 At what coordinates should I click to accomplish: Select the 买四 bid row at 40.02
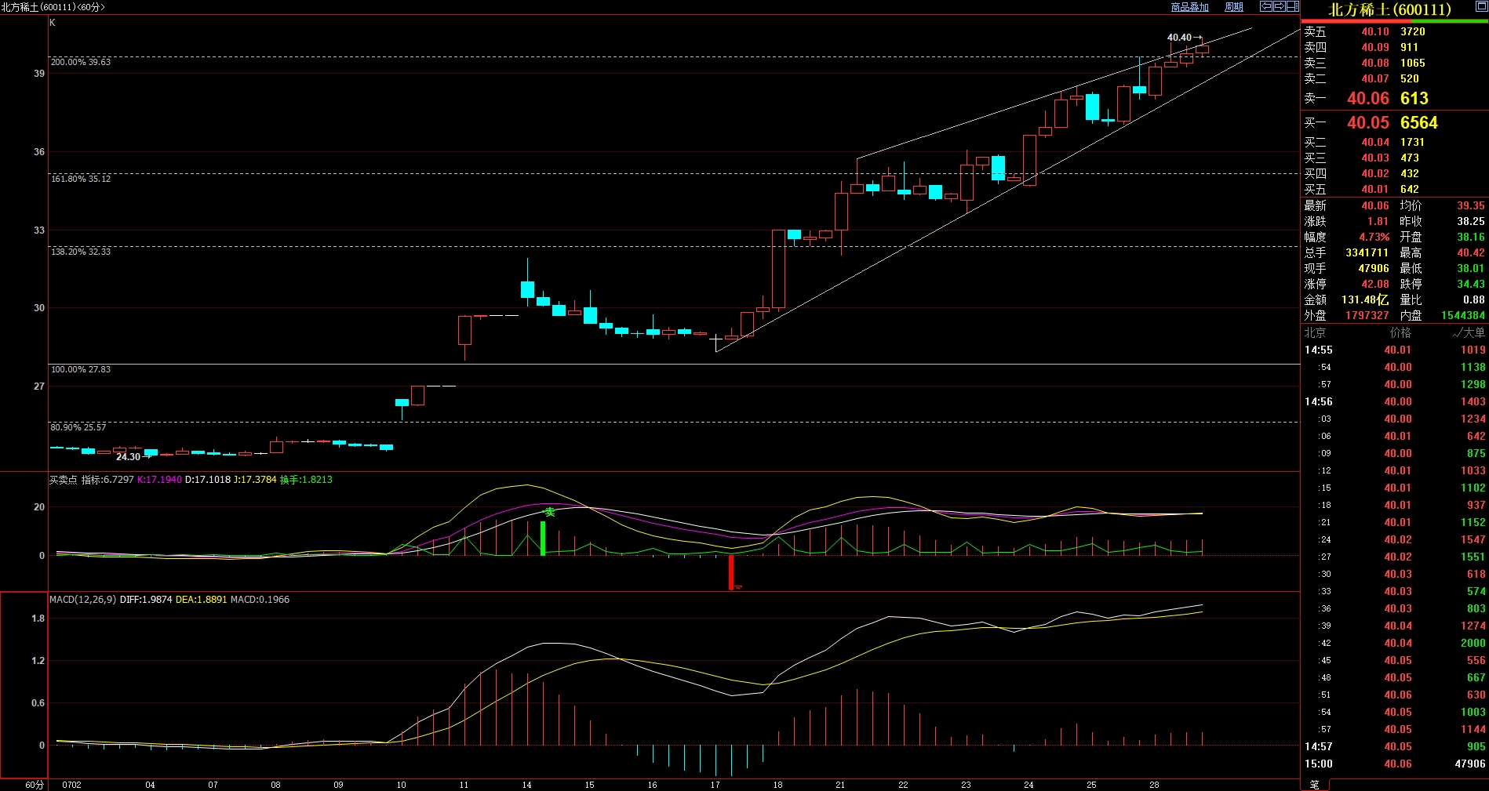click(1394, 173)
